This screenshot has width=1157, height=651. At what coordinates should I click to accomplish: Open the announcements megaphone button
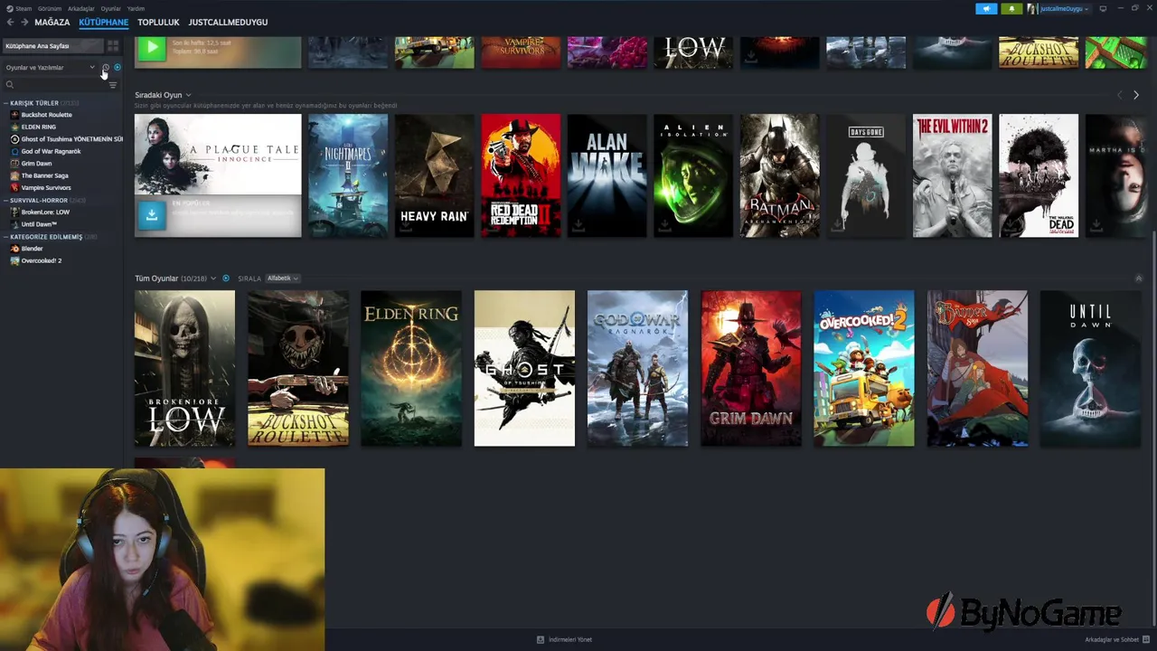[986, 9]
